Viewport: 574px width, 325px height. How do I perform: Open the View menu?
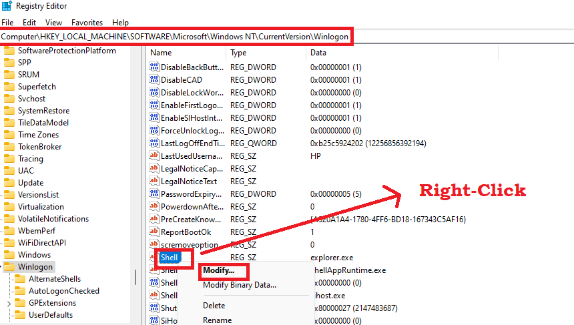[x=54, y=22]
